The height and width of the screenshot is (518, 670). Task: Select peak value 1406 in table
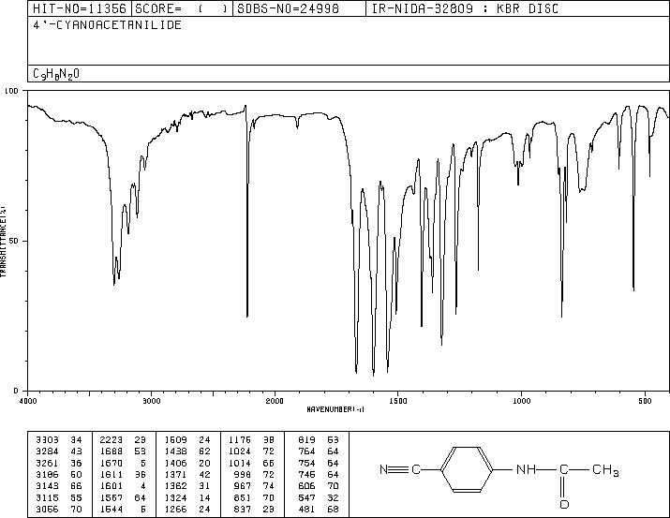[175, 463]
